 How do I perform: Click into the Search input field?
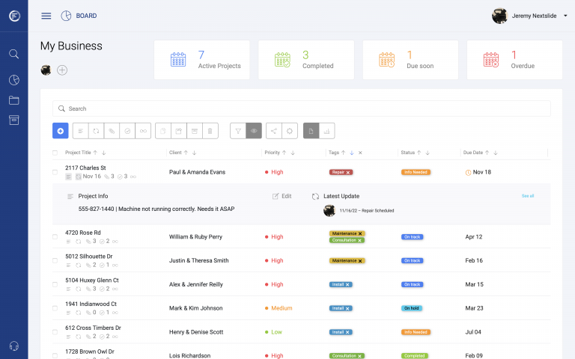(299, 108)
